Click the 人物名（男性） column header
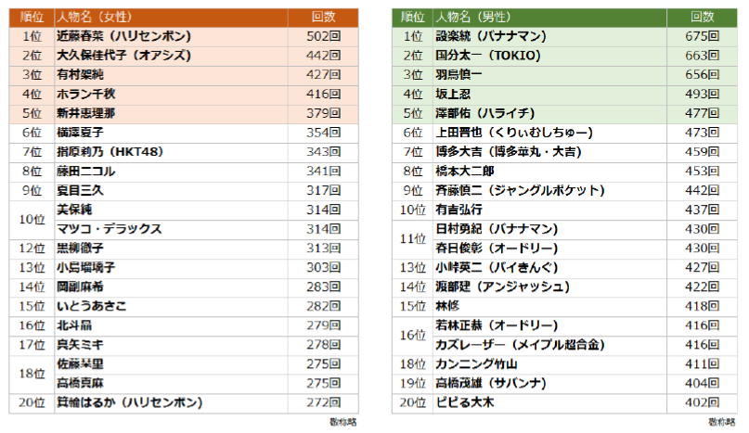Viewport: 749px width, 433px height. (473, 17)
